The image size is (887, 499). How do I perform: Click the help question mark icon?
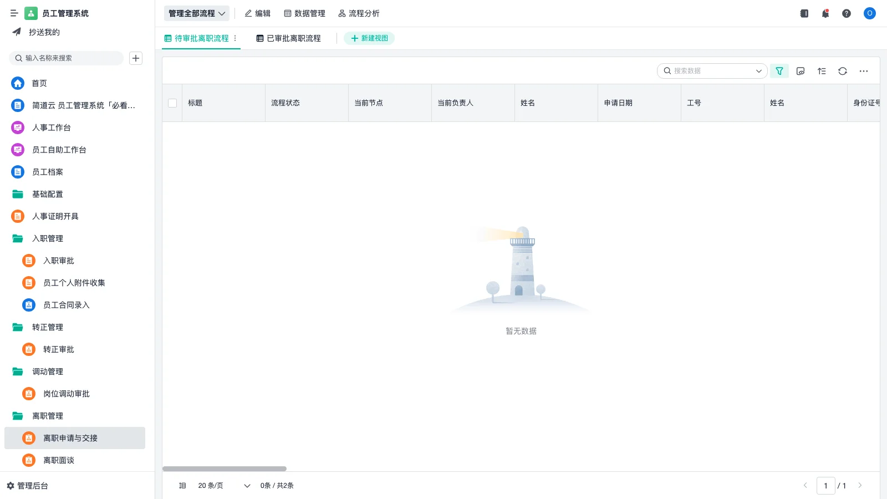tap(847, 13)
